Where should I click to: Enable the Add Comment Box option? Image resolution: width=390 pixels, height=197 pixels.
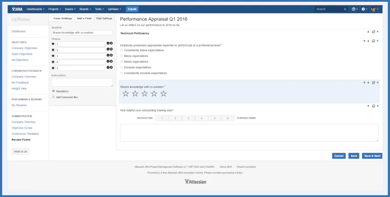[53, 97]
